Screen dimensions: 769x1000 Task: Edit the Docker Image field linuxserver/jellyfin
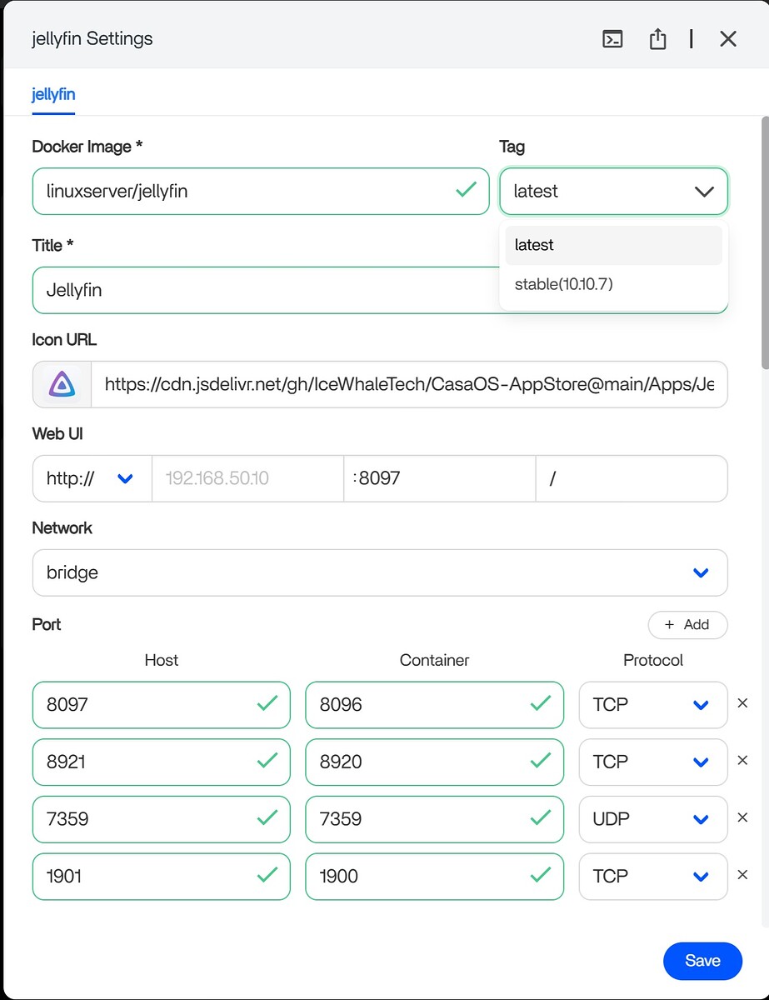click(261, 191)
